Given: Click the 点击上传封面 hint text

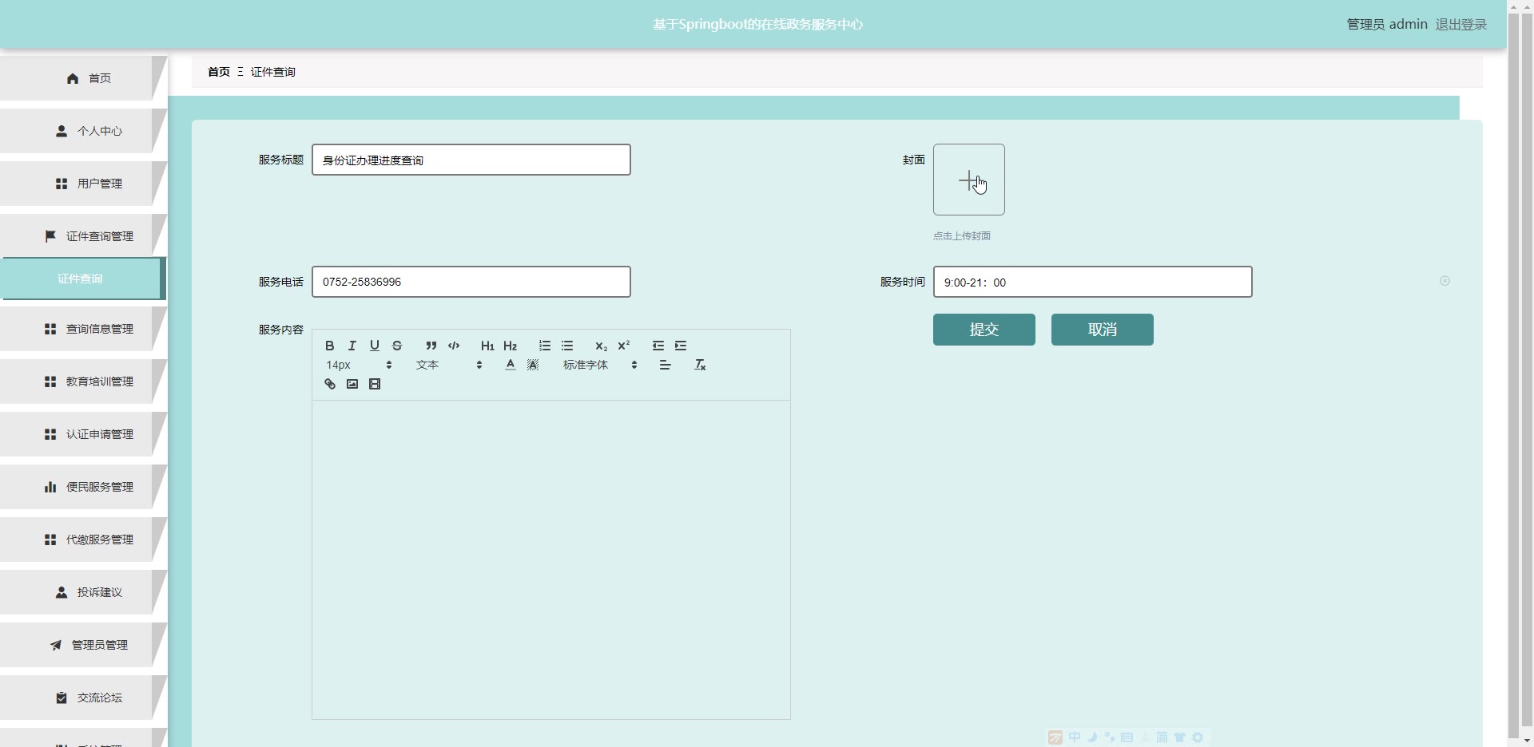Looking at the screenshot, I should (962, 236).
